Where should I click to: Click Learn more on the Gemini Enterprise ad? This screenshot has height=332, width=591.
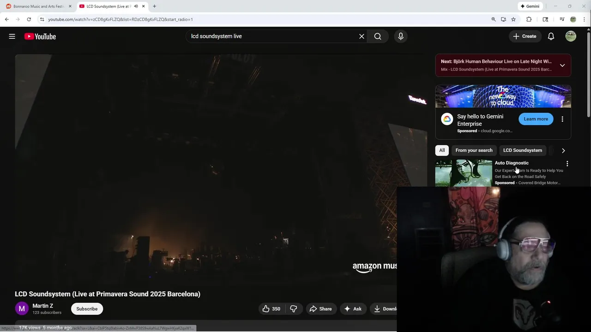click(x=536, y=119)
